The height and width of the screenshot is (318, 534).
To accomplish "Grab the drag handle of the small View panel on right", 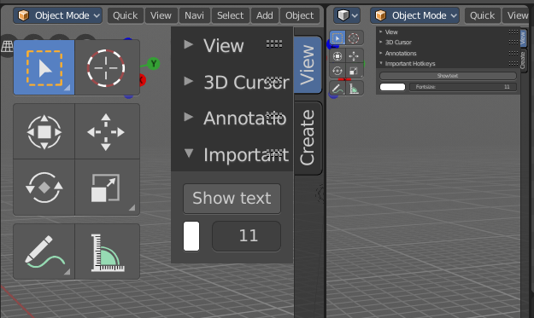I will (x=513, y=32).
